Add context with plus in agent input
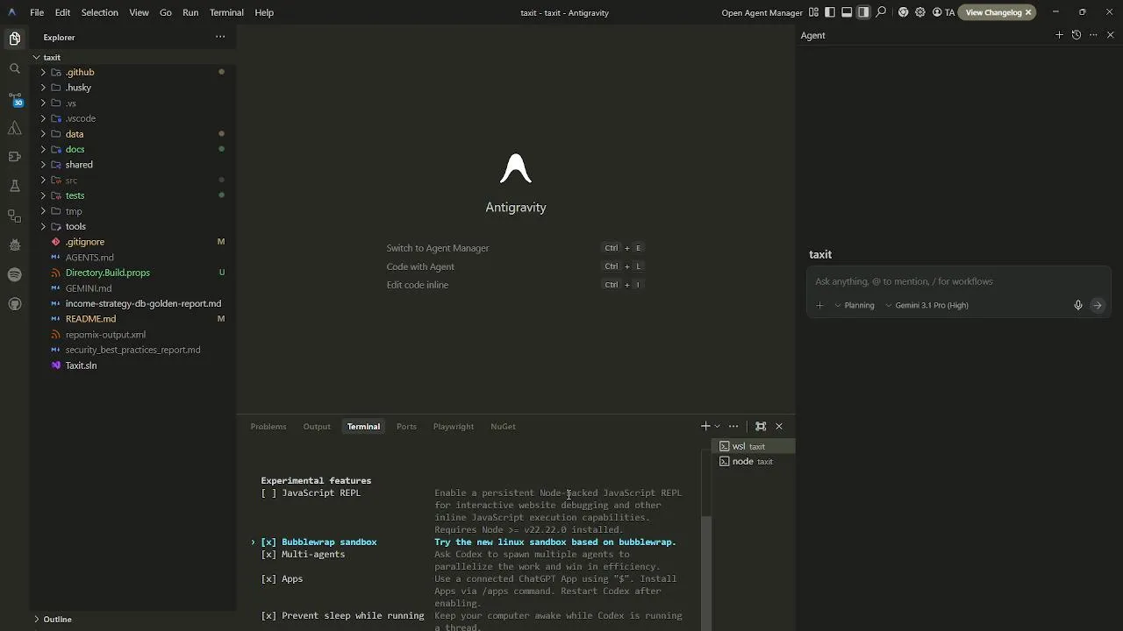 tap(819, 305)
